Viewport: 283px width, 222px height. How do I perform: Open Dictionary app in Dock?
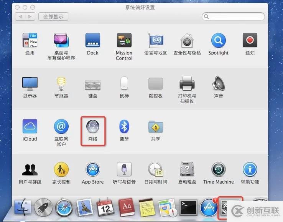(127, 207)
